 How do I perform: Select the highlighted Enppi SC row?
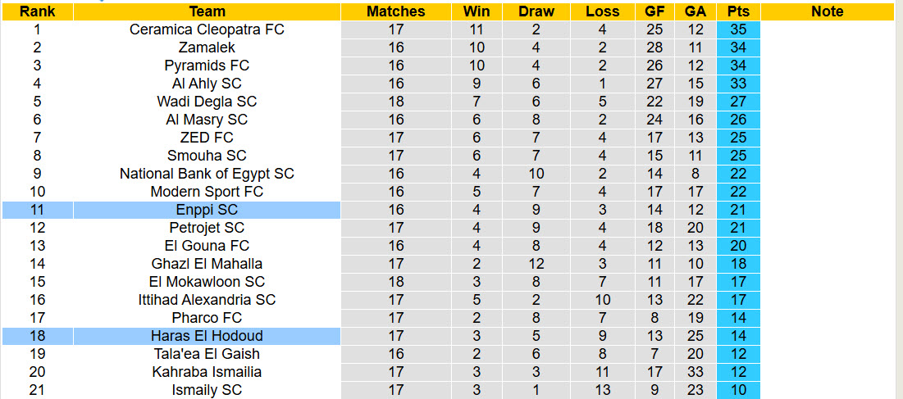coord(207,210)
